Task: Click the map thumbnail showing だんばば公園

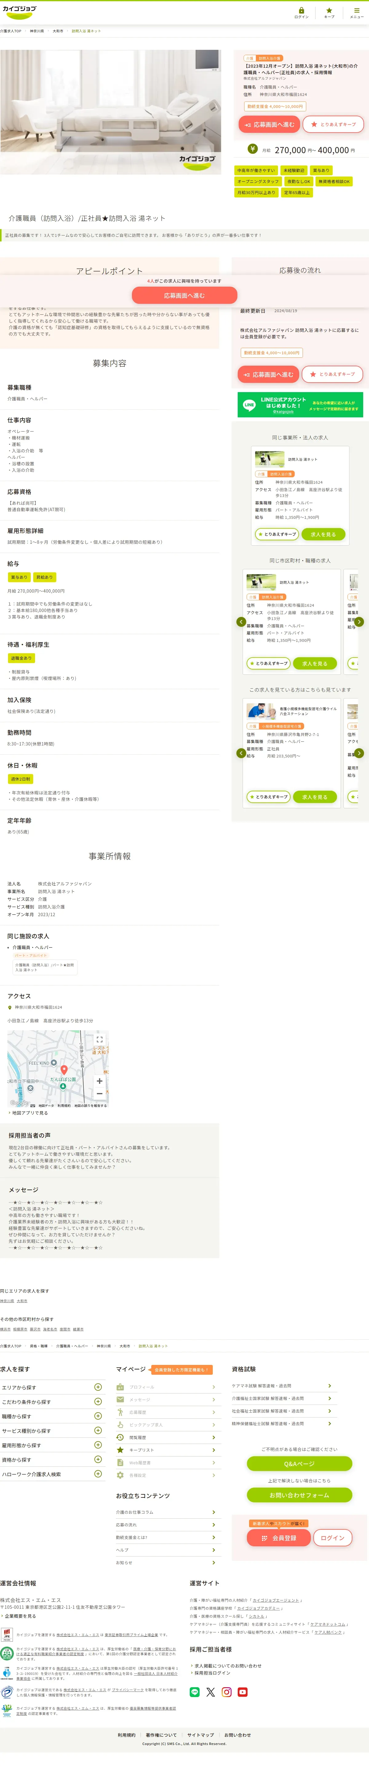Action: click(x=58, y=1068)
